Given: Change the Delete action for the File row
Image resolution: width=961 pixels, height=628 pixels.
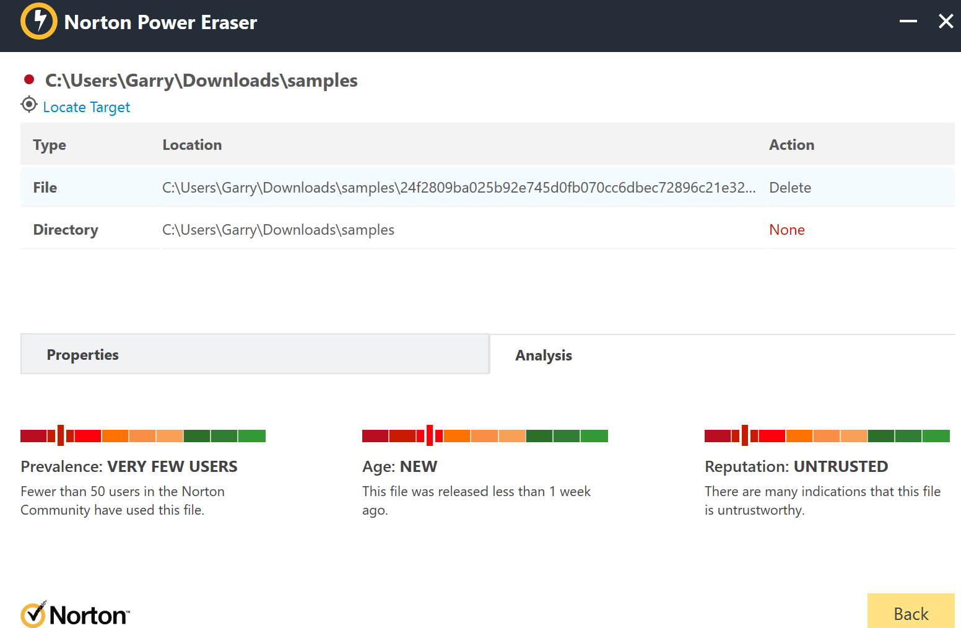Looking at the screenshot, I should pos(790,188).
